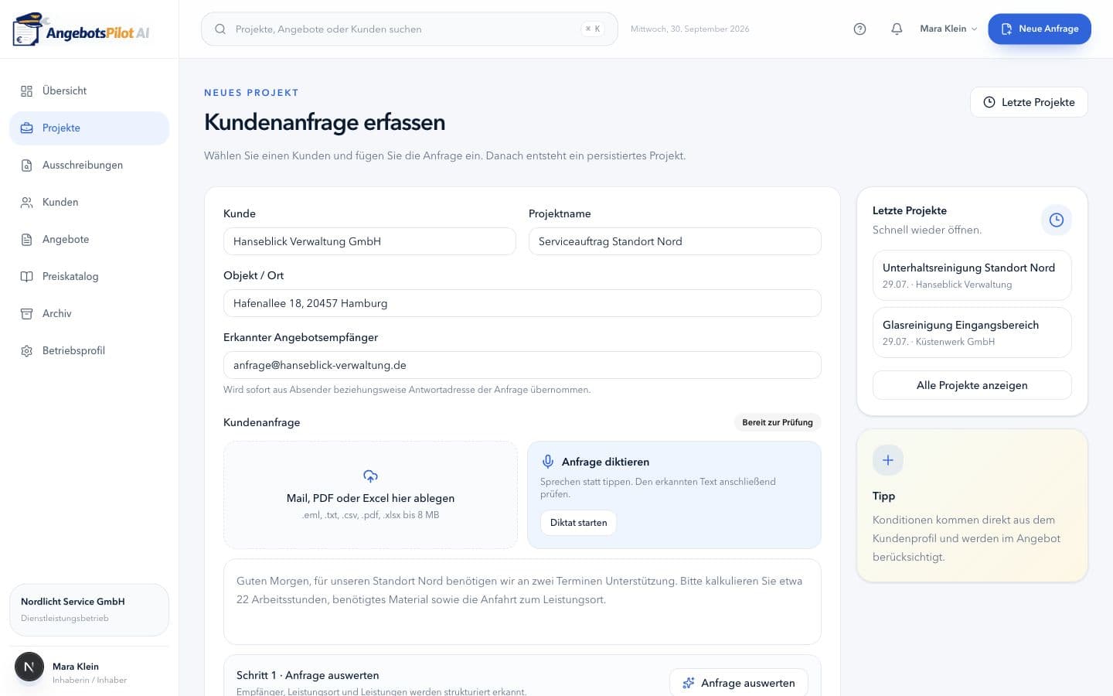The image size is (1113, 696).
Task: Open the Projekte menu item
Action: (x=89, y=128)
